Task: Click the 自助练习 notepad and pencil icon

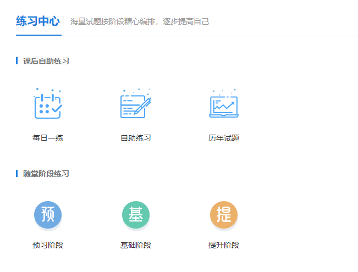Action: pyautogui.click(x=135, y=104)
